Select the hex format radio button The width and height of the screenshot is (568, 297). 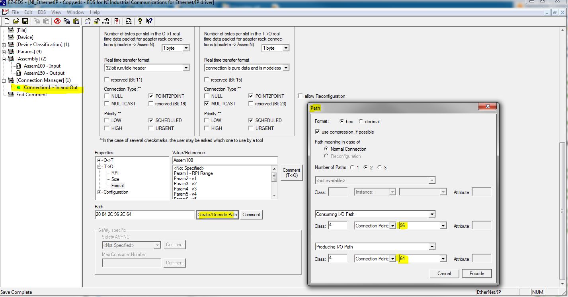342,121
